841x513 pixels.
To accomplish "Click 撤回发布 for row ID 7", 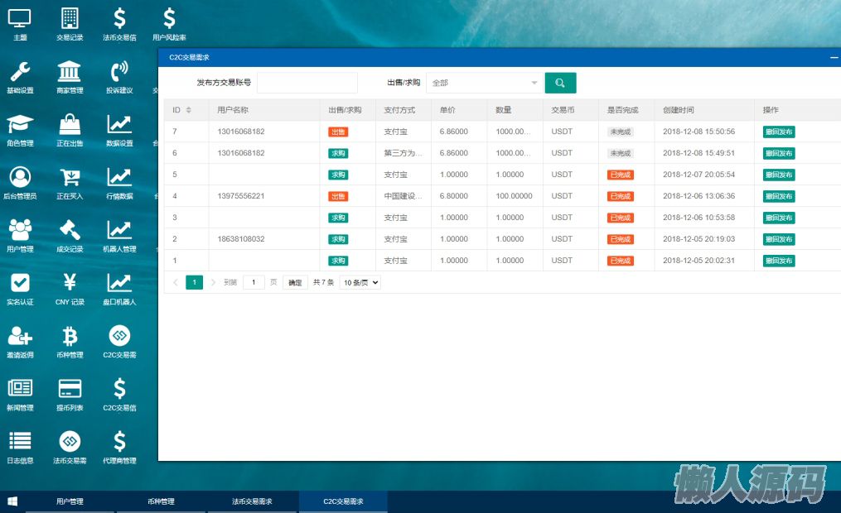I will tap(778, 132).
